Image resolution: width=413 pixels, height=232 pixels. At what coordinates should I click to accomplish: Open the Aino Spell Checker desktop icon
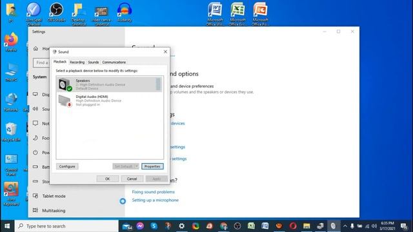(x=34, y=14)
